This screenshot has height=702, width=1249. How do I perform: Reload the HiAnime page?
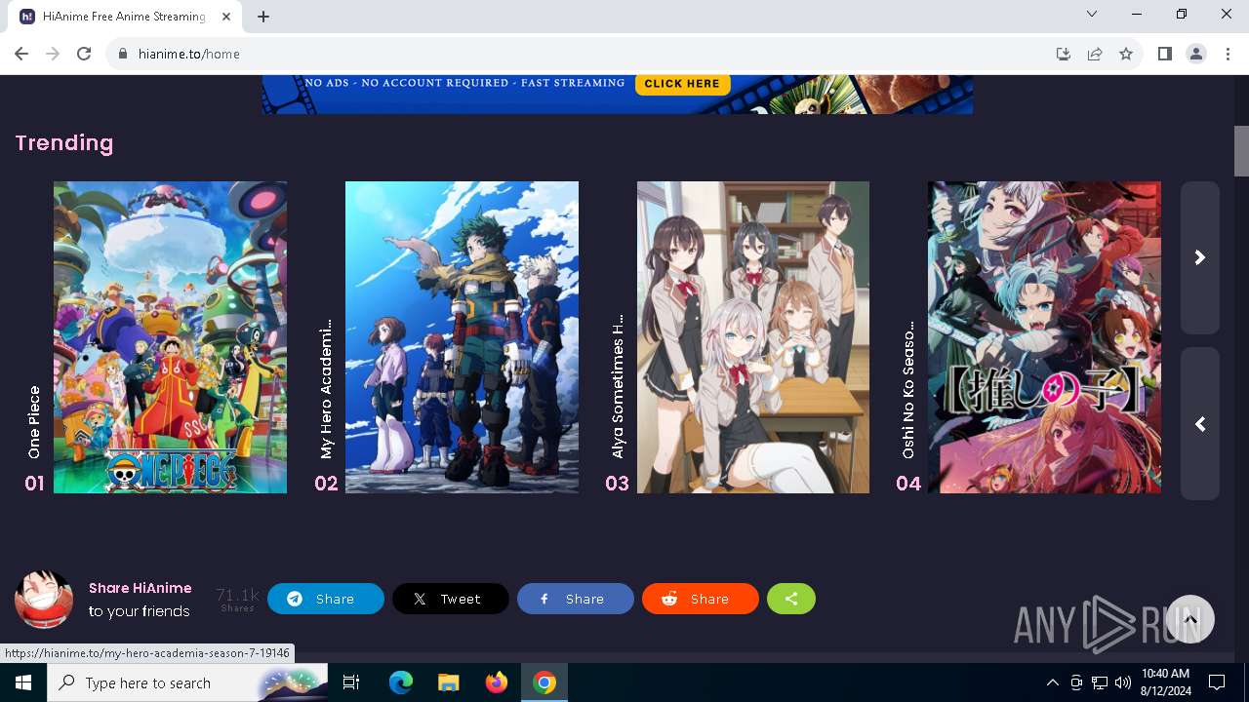84,54
